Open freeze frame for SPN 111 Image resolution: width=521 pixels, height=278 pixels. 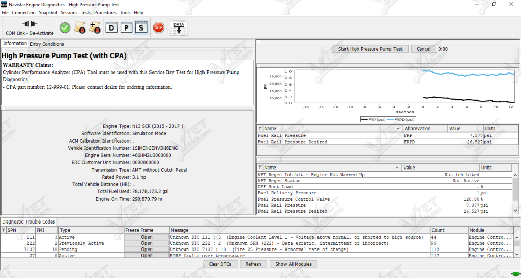(147, 237)
